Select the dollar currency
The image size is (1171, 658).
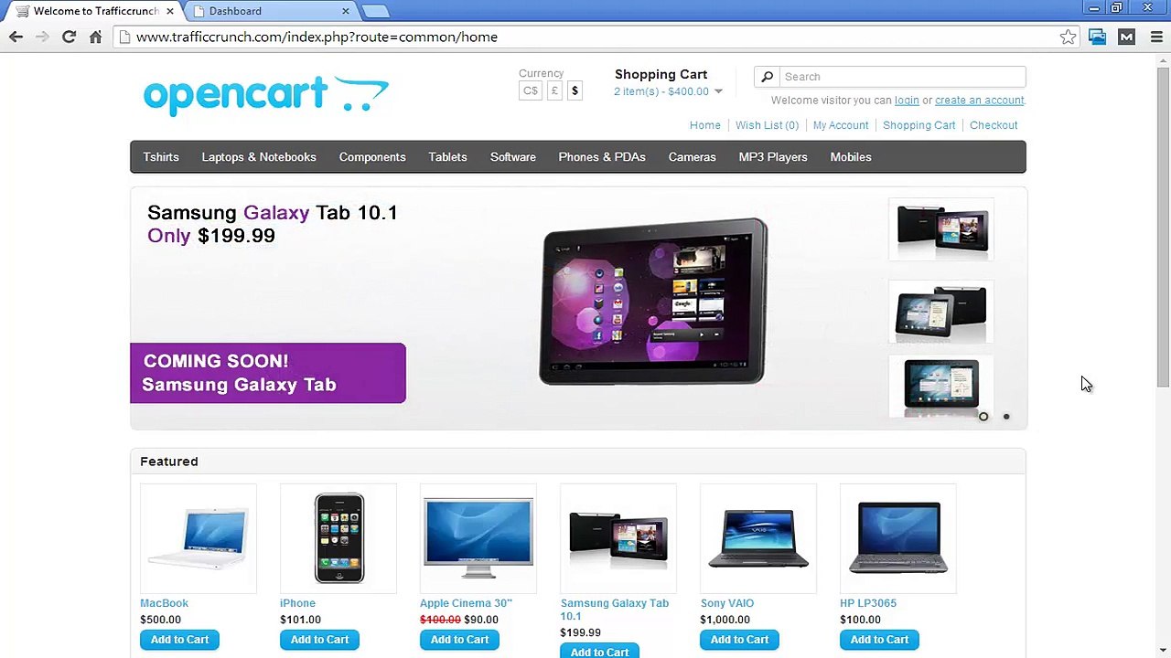click(x=575, y=90)
